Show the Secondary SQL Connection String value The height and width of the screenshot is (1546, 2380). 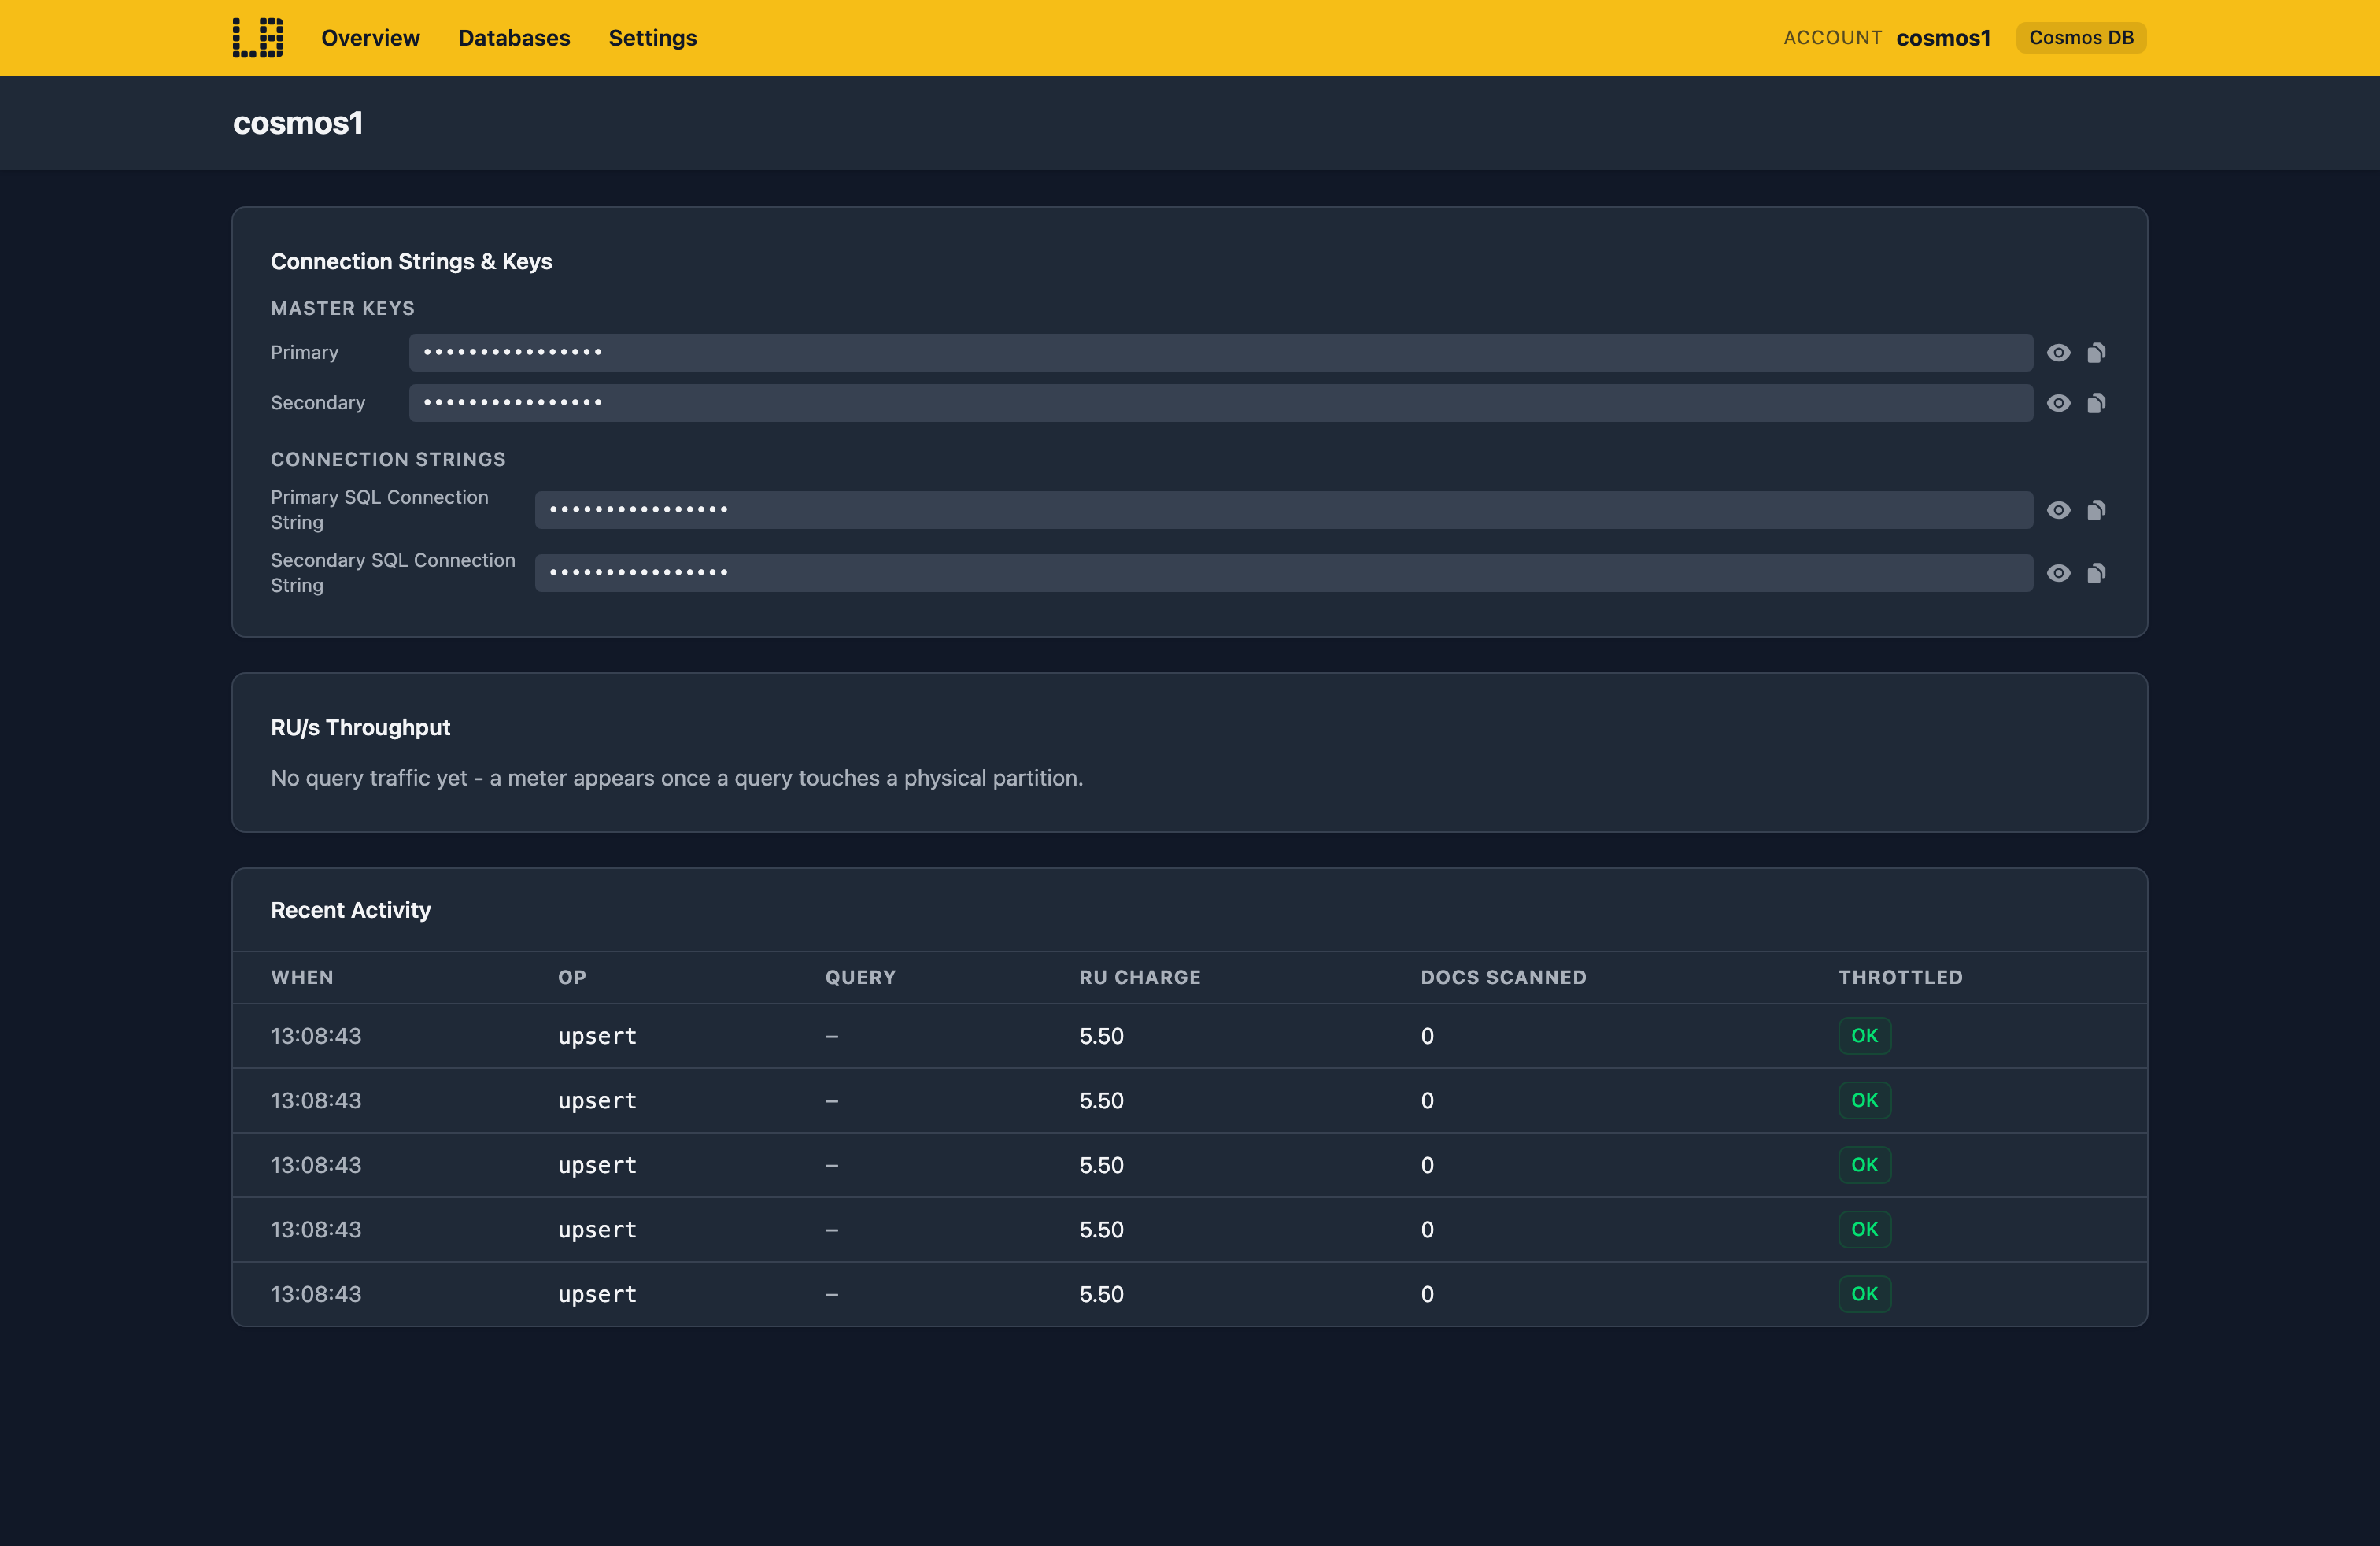coord(2058,573)
